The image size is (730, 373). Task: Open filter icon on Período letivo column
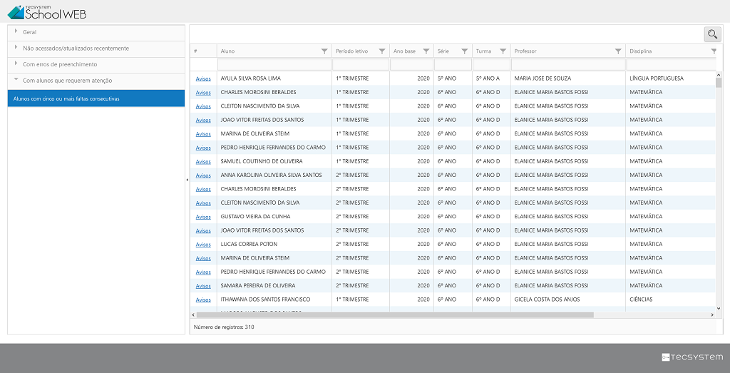(x=382, y=51)
